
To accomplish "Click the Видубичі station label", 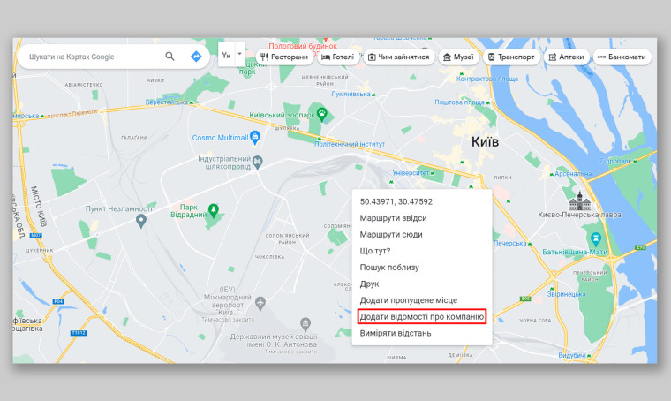I will coord(572,356).
